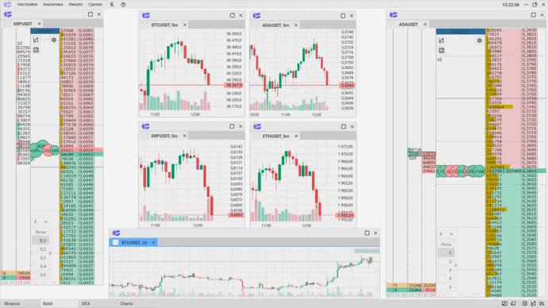Click the app logo in the top-left corner
Screen dimensions: 548x308
click(7, 5)
